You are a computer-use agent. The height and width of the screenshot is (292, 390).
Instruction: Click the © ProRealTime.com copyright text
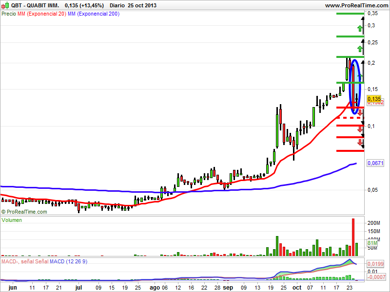click(x=24, y=212)
